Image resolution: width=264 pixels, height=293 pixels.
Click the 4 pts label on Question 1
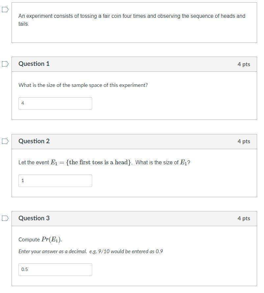click(x=244, y=64)
